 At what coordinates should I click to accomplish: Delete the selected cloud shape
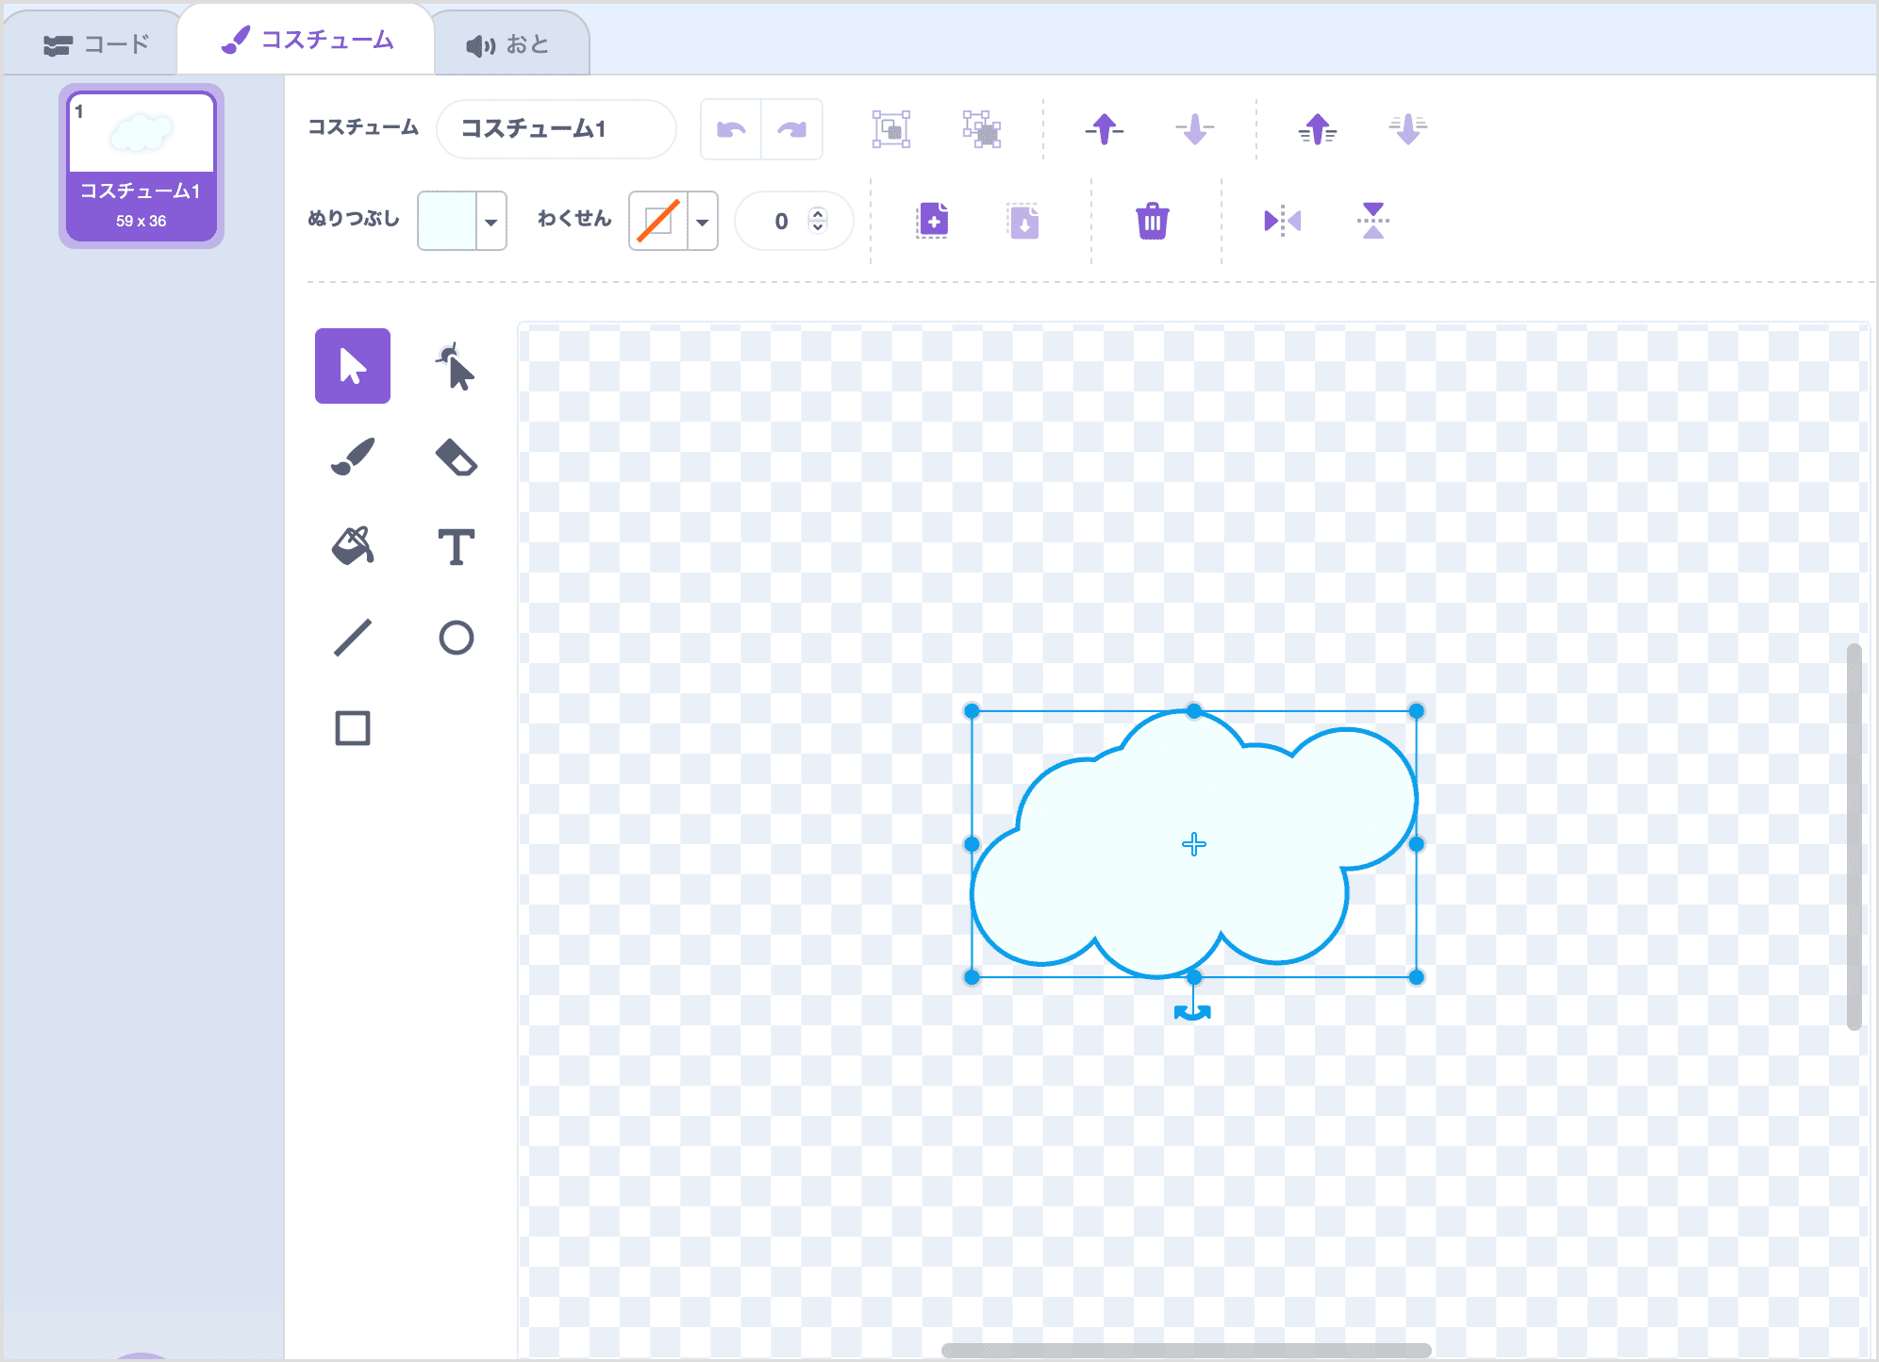(x=1153, y=221)
